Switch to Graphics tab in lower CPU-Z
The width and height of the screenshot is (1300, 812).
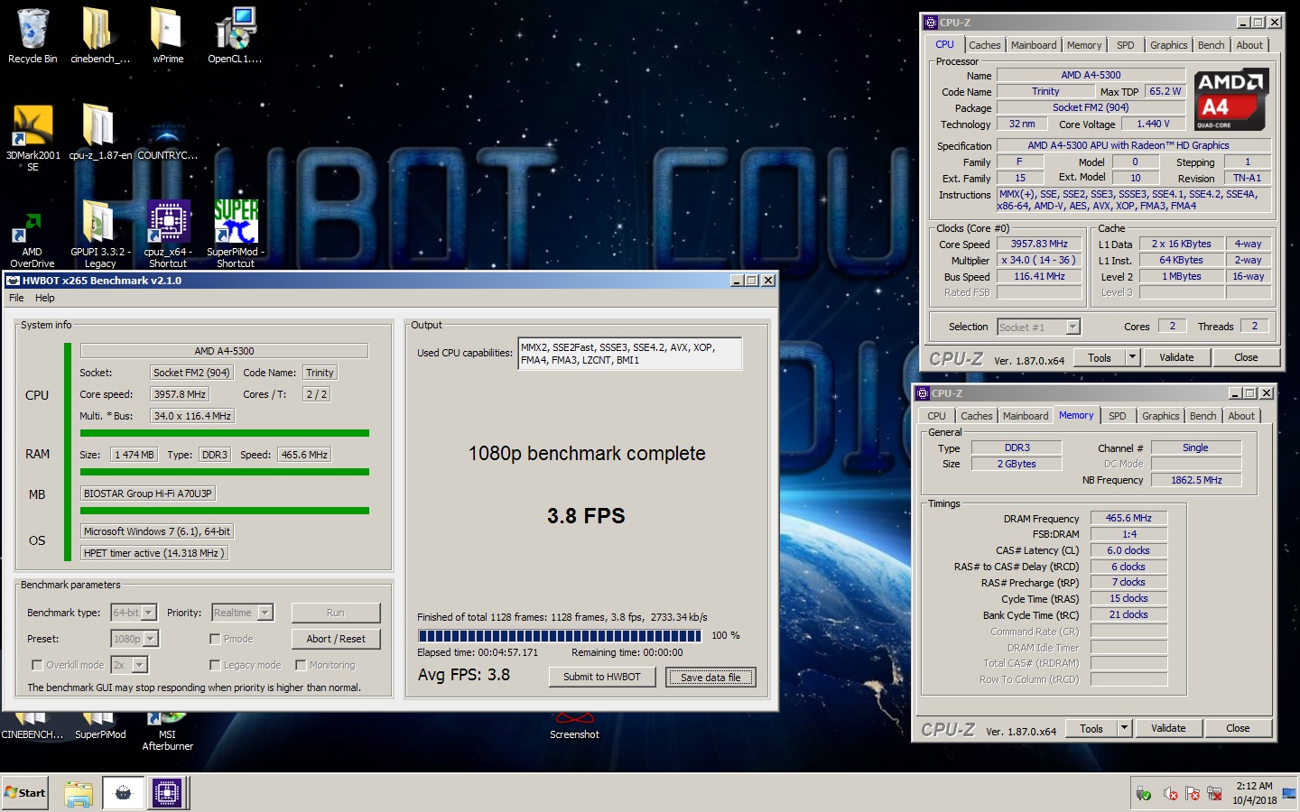1161,416
